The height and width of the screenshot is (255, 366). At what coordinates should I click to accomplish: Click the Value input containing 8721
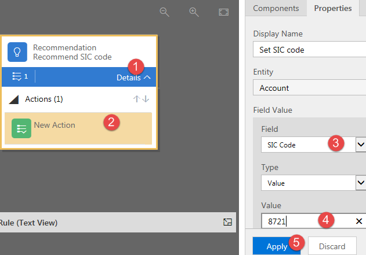305,221
